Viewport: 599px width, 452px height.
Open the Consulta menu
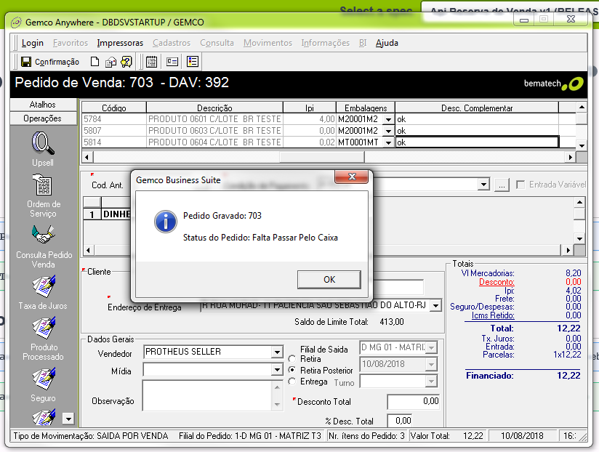(x=217, y=43)
